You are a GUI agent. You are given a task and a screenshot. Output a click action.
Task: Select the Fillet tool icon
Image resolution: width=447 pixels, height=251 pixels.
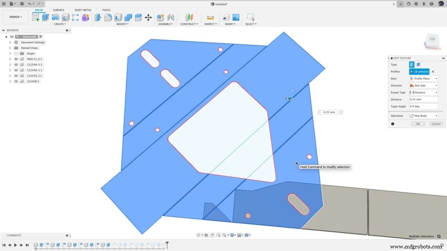[x=108, y=17]
